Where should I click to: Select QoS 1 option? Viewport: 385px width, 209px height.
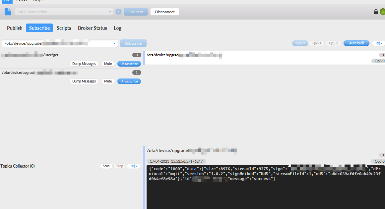316,43
